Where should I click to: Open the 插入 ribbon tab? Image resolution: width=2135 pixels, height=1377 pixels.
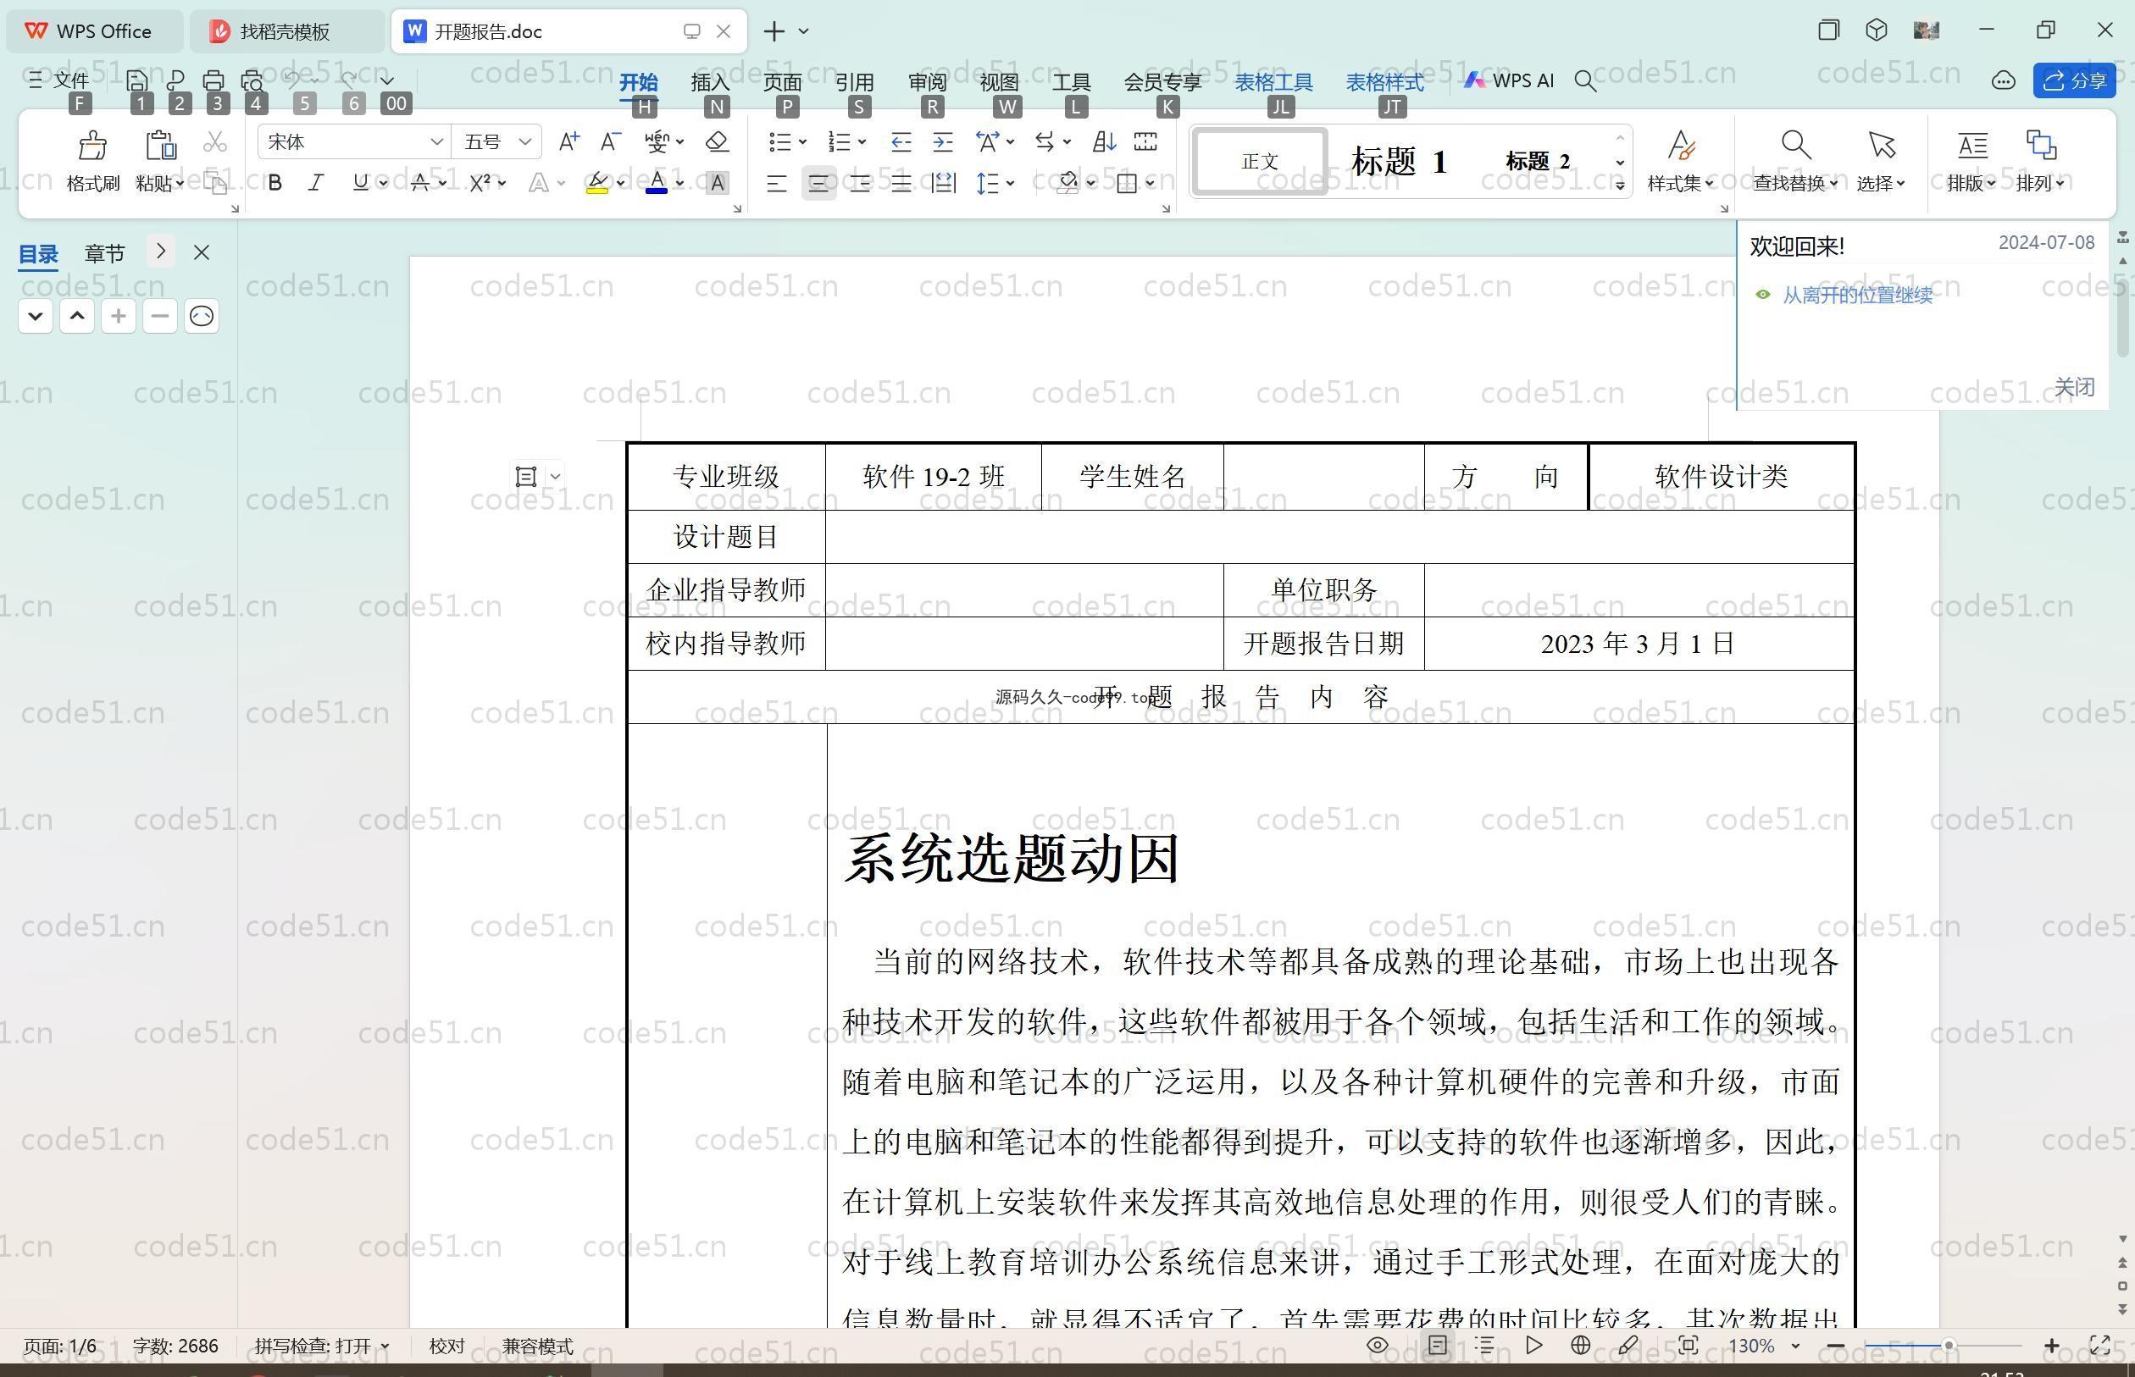[x=710, y=82]
